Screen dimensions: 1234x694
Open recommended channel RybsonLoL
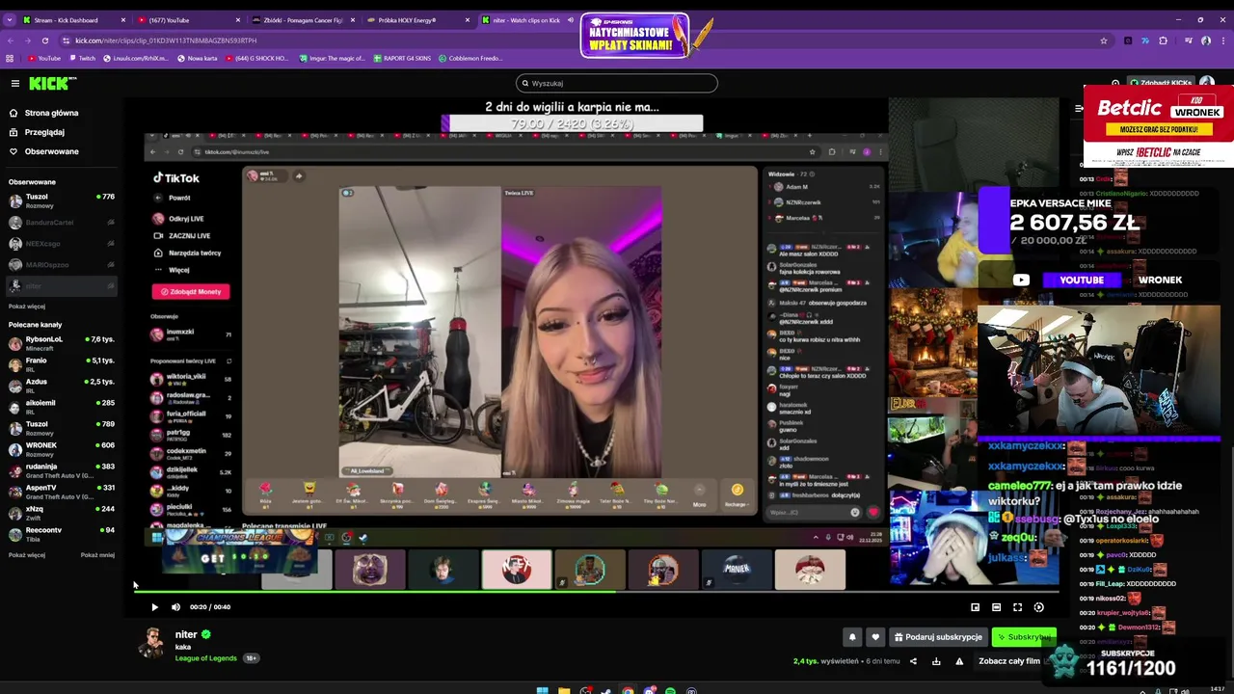(x=60, y=343)
